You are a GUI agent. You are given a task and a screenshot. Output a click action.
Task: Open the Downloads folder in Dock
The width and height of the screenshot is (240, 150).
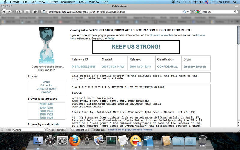point(190,141)
